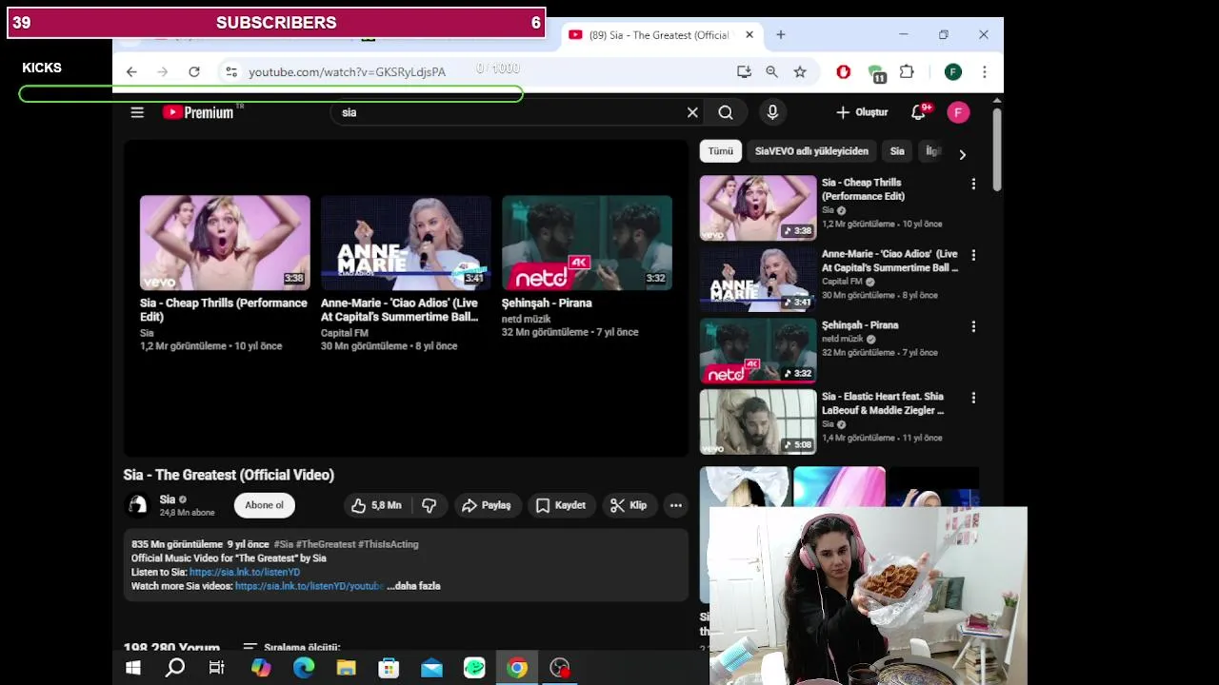
Task: Open the Windows Start menu
Action: point(133,668)
